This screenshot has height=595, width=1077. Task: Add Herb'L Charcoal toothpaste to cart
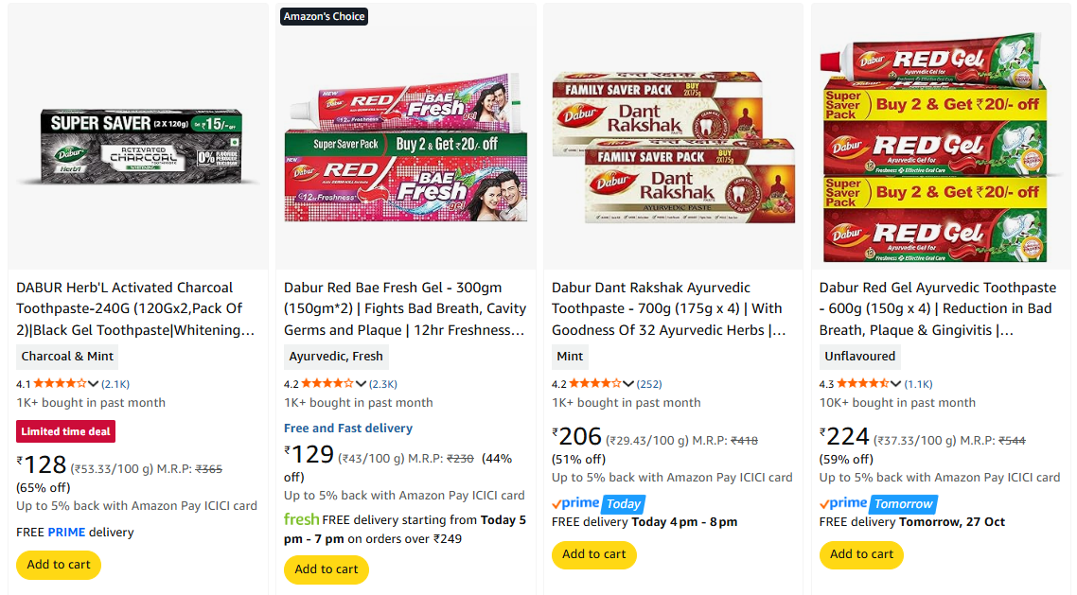[x=59, y=565]
